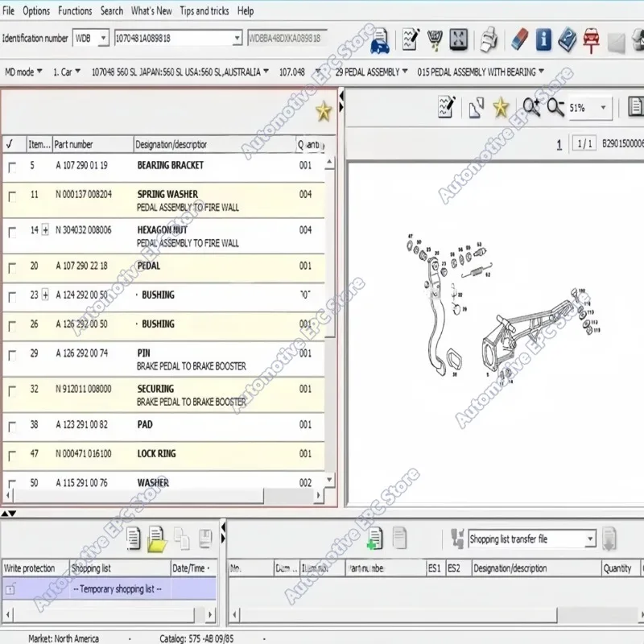Zoom out with magnifier minus icon
Viewport: 644px width, 644px height.
[x=555, y=108]
